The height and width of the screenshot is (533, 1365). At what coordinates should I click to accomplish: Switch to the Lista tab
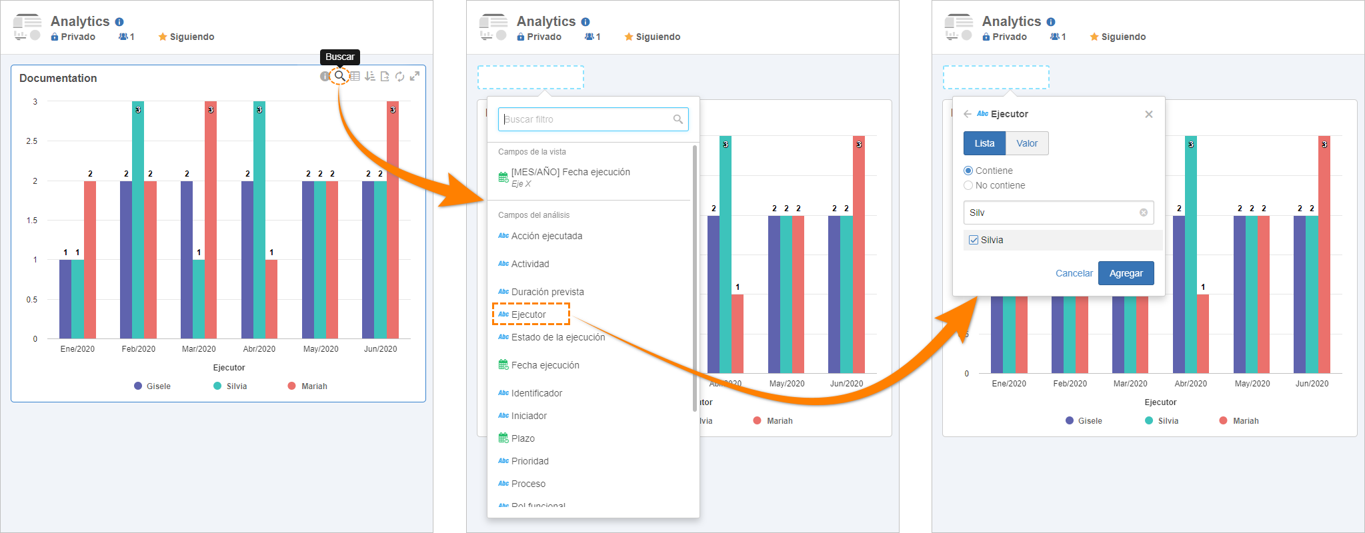[984, 143]
